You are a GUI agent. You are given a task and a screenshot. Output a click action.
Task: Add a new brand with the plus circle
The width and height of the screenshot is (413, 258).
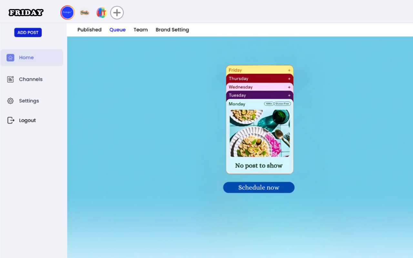(117, 13)
